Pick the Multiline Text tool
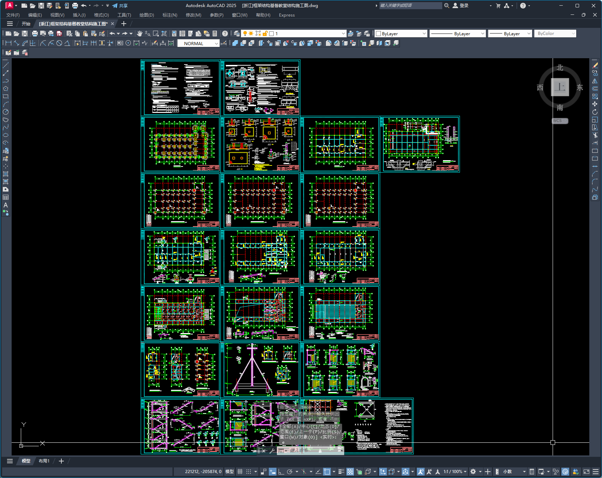This screenshot has height=478, width=602. point(6,205)
